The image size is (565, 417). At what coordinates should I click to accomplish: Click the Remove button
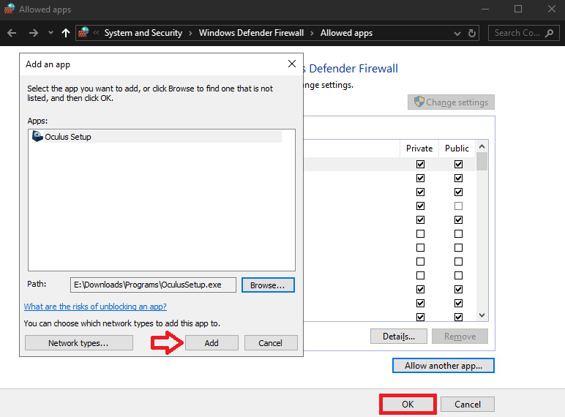(x=460, y=336)
